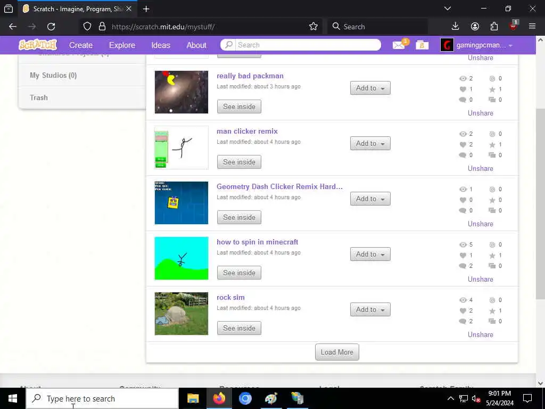Click the Scratch site search input field
This screenshot has width=545, height=409.
308,45
